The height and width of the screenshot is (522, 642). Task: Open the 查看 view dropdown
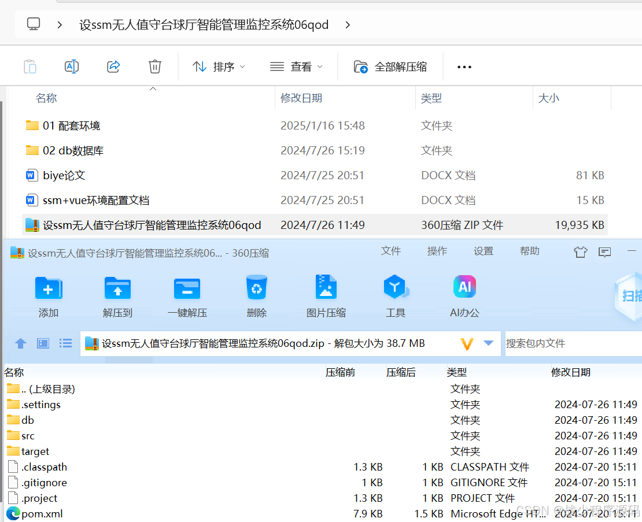297,66
